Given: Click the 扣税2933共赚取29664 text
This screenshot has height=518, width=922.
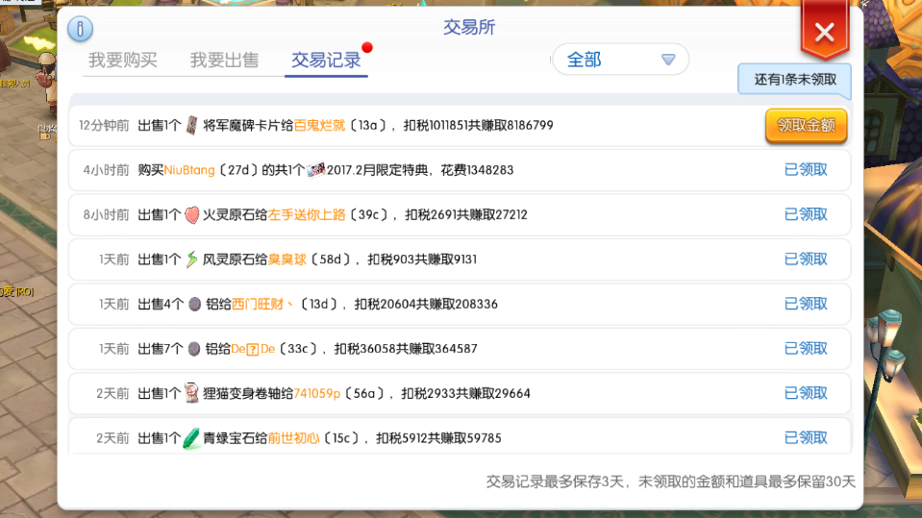Looking at the screenshot, I should 465,393.
